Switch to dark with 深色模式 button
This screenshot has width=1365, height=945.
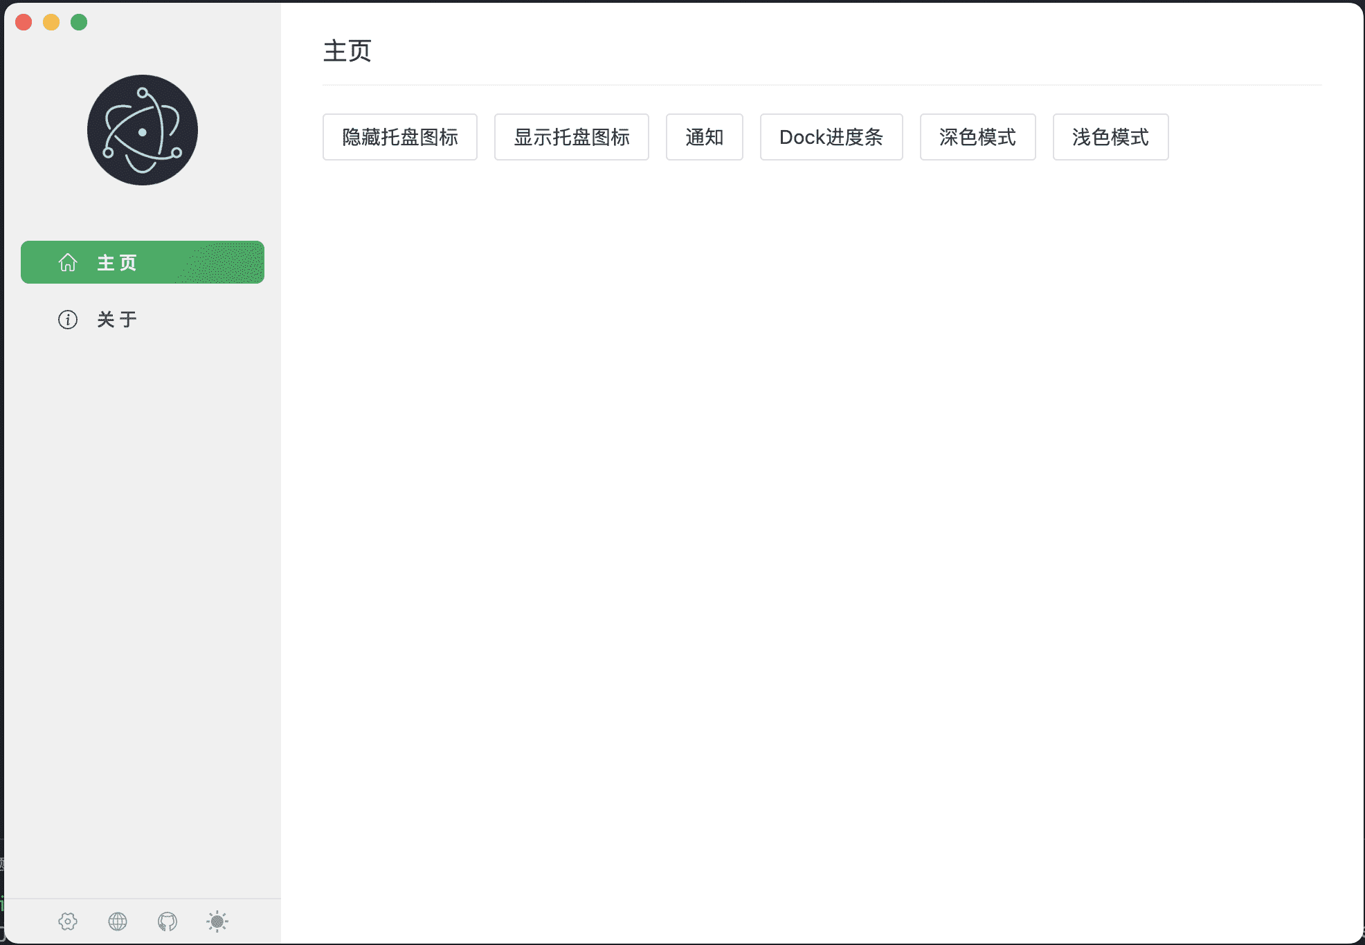[x=977, y=137]
